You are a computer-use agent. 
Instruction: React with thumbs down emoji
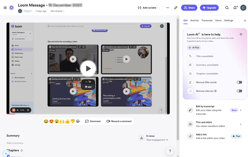coord(73,121)
